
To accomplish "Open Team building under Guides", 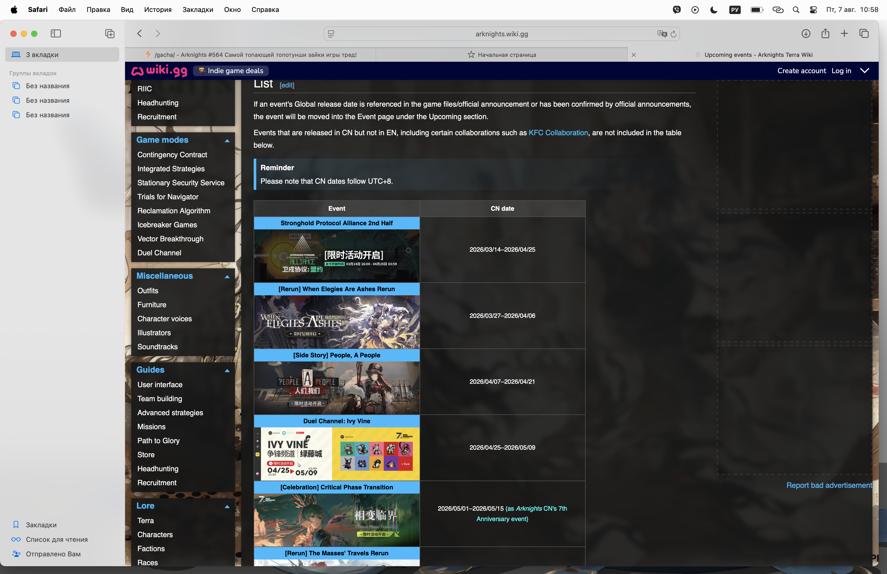I will pyautogui.click(x=160, y=399).
